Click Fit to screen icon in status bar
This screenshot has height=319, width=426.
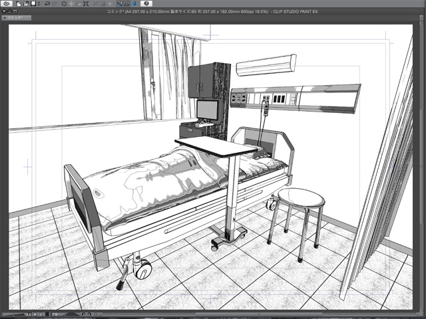pyautogui.click(x=47, y=314)
